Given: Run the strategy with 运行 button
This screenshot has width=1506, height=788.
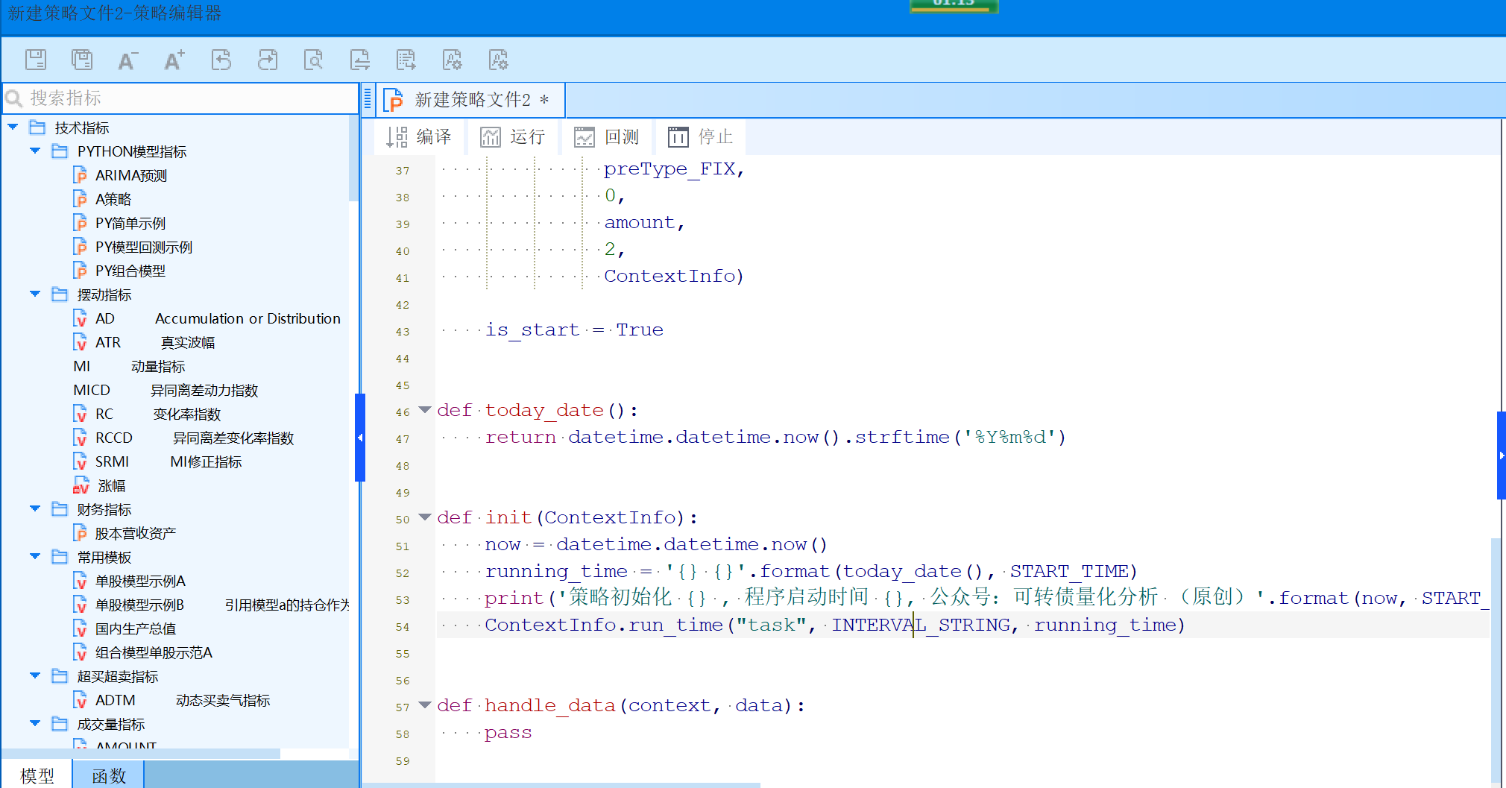Looking at the screenshot, I should [513, 137].
